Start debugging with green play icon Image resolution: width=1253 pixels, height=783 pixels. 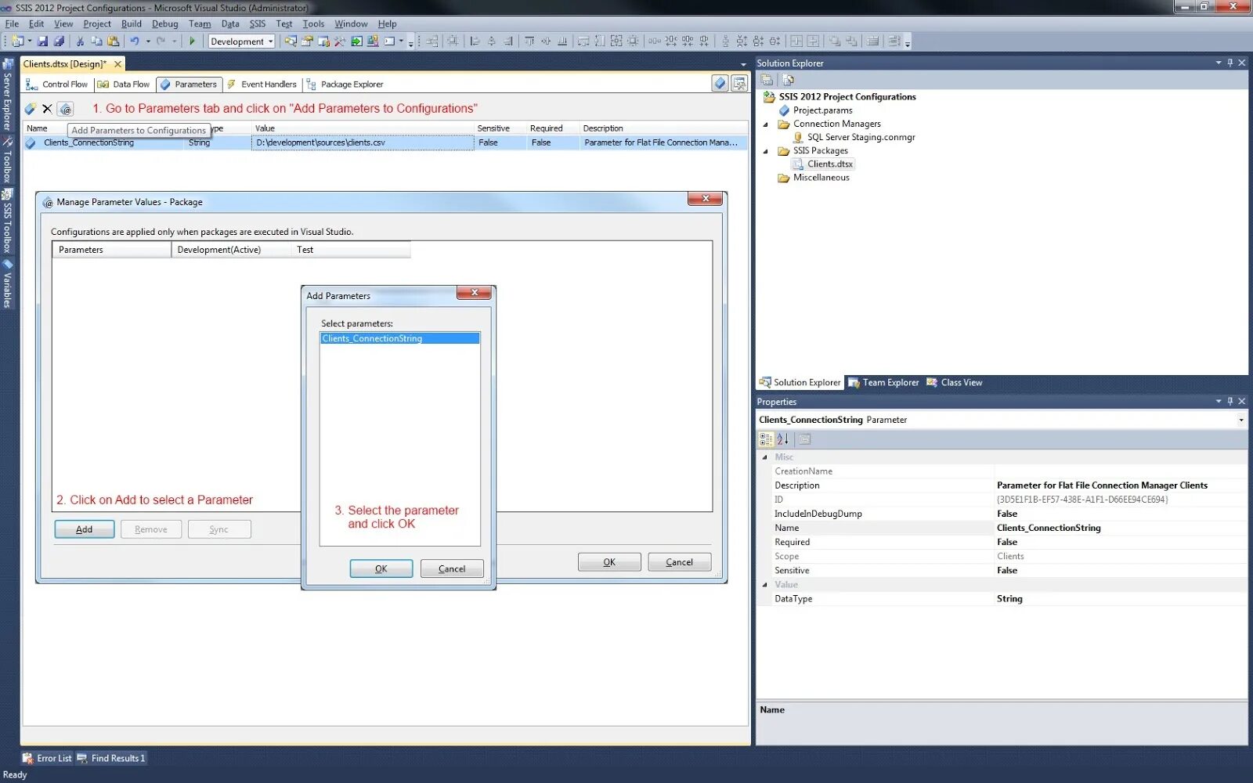[192, 41]
